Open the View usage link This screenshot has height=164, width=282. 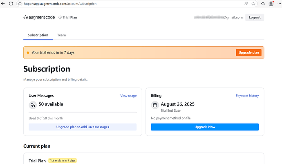coord(128,96)
